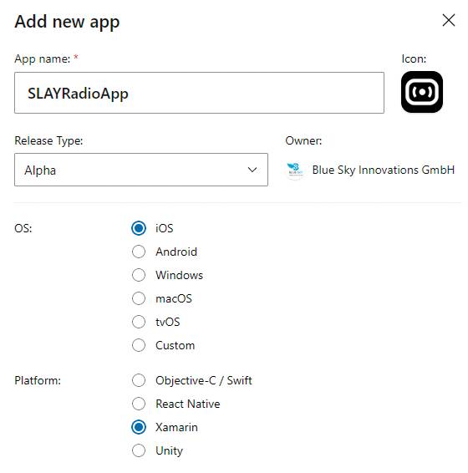Image resolution: width=468 pixels, height=473 pixels.
Task: Select the Windows OS option
Action: 139,275
